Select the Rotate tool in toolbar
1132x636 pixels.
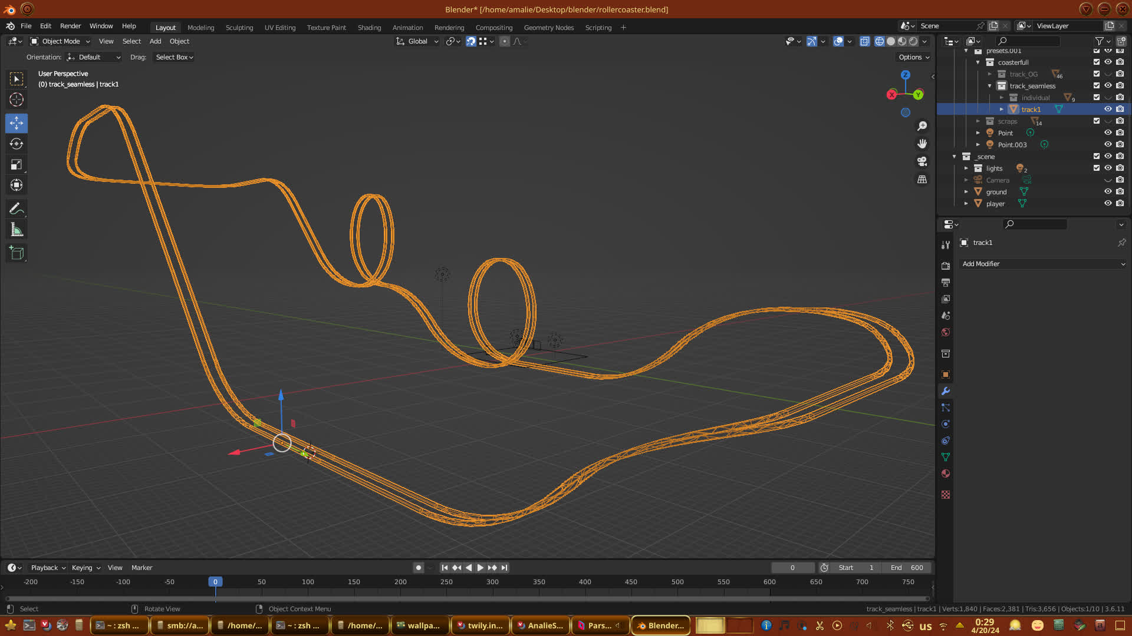pos(17,144)
